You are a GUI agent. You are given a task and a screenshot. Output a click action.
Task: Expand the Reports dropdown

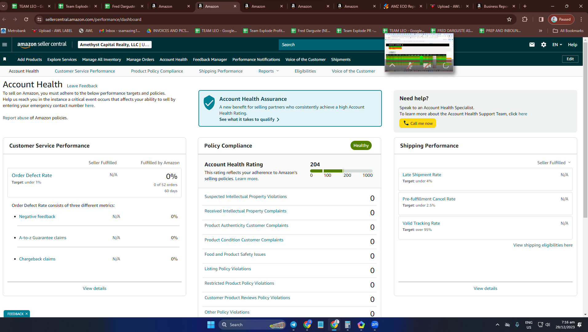(269, 71)
